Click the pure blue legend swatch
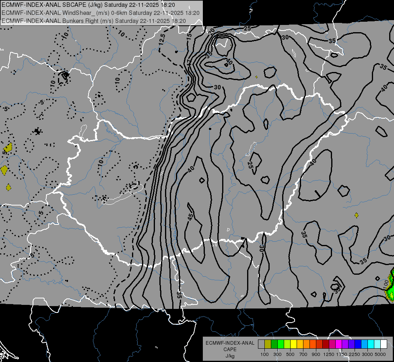Screen dimensions: 394x362 (x=358, y=344)
